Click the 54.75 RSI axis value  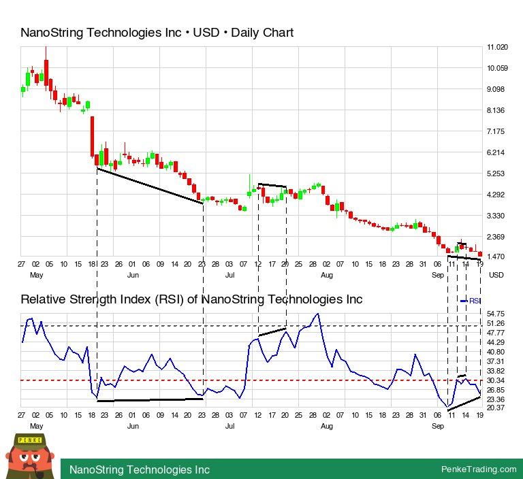(x=496, y=314)
